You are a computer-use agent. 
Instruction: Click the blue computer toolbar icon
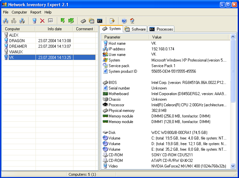35,21
